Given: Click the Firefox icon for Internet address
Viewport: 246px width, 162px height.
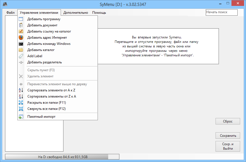Looking at the screenshot, I should [21, 38].
